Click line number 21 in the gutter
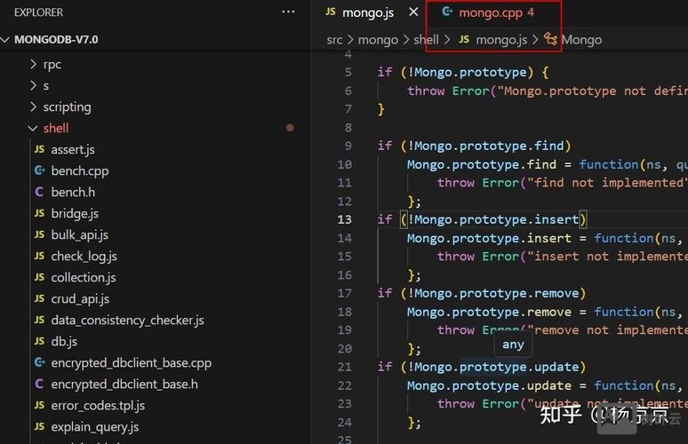The image size is (688, 444). 344,367
